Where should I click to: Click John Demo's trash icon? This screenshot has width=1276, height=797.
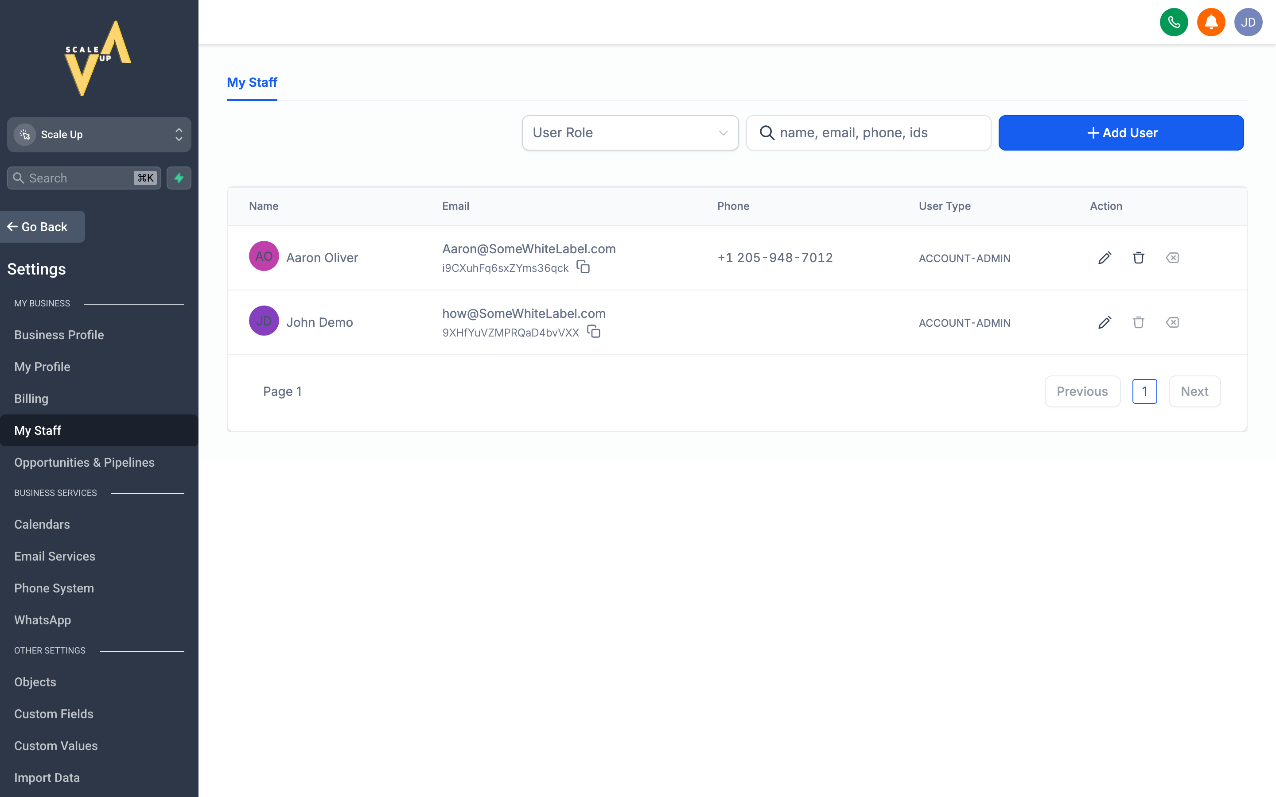(1138, 322)
